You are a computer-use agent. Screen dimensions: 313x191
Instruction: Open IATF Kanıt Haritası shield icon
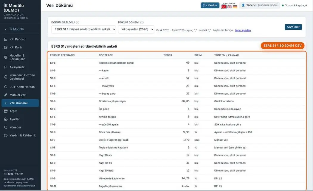pos(6,87)
